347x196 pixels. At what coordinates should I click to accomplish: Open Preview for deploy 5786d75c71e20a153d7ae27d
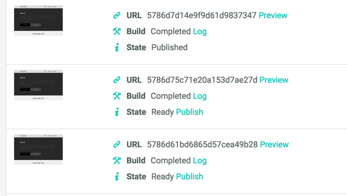[274, 80]
